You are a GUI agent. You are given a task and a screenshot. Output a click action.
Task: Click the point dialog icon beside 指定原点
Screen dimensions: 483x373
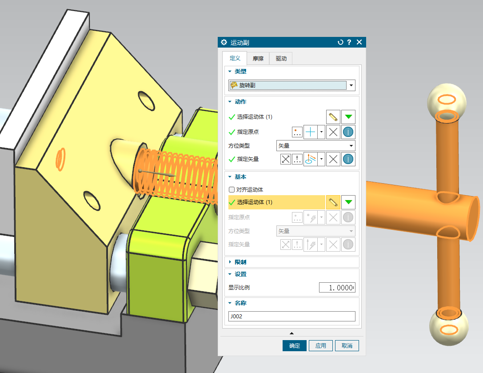click(297, 132)
